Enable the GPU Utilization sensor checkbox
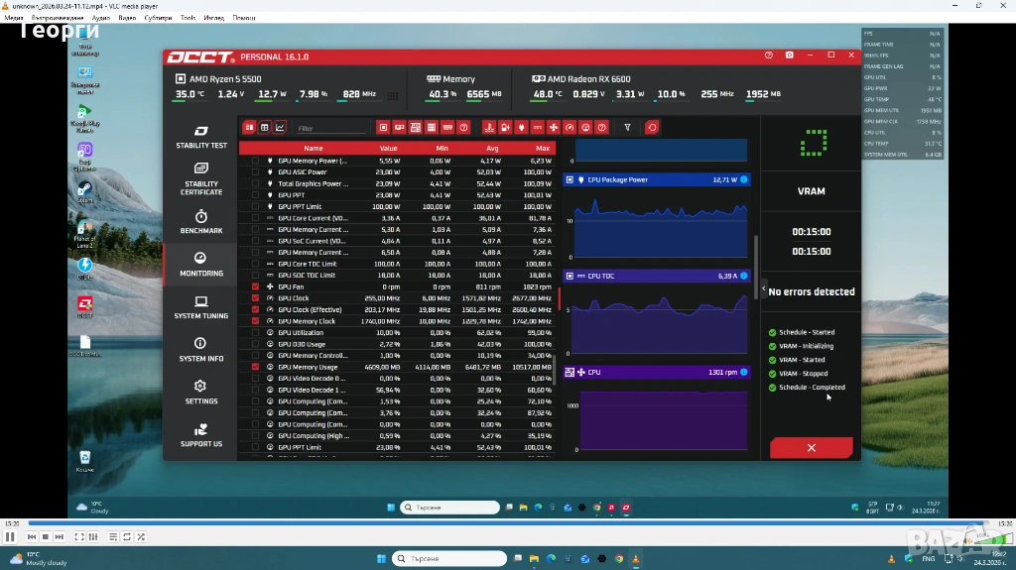1016x570 pixels. tap(256, 332)
